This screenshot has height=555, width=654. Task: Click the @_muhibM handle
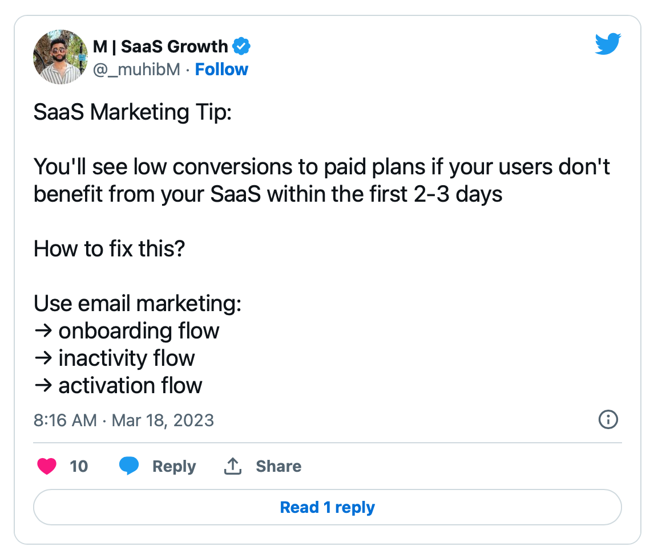[136, 70]
